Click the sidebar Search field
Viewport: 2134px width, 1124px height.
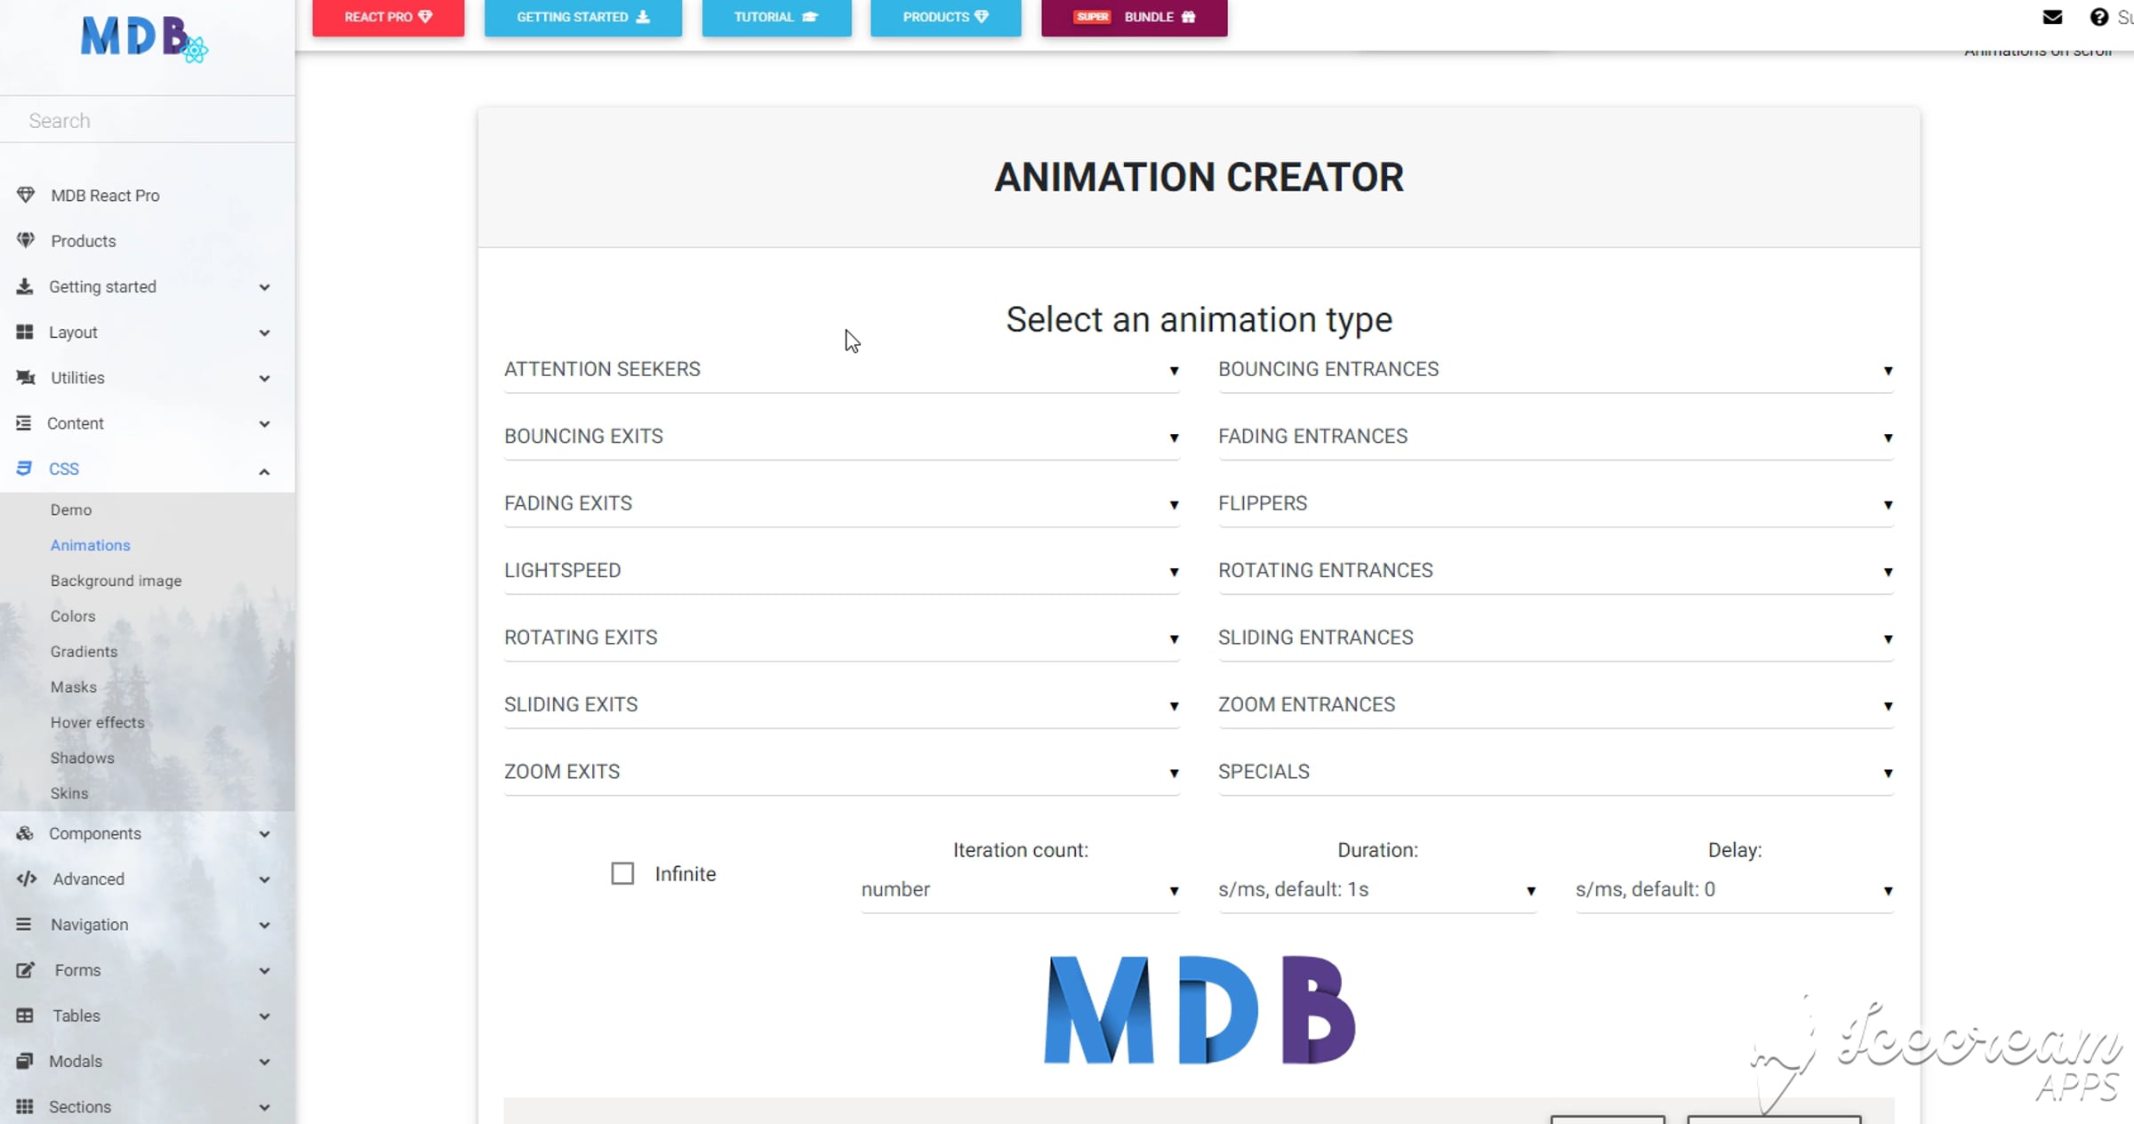(148, 120)
